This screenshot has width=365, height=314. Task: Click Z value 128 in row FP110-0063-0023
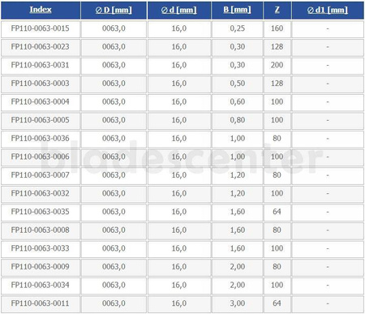(277, 47)
